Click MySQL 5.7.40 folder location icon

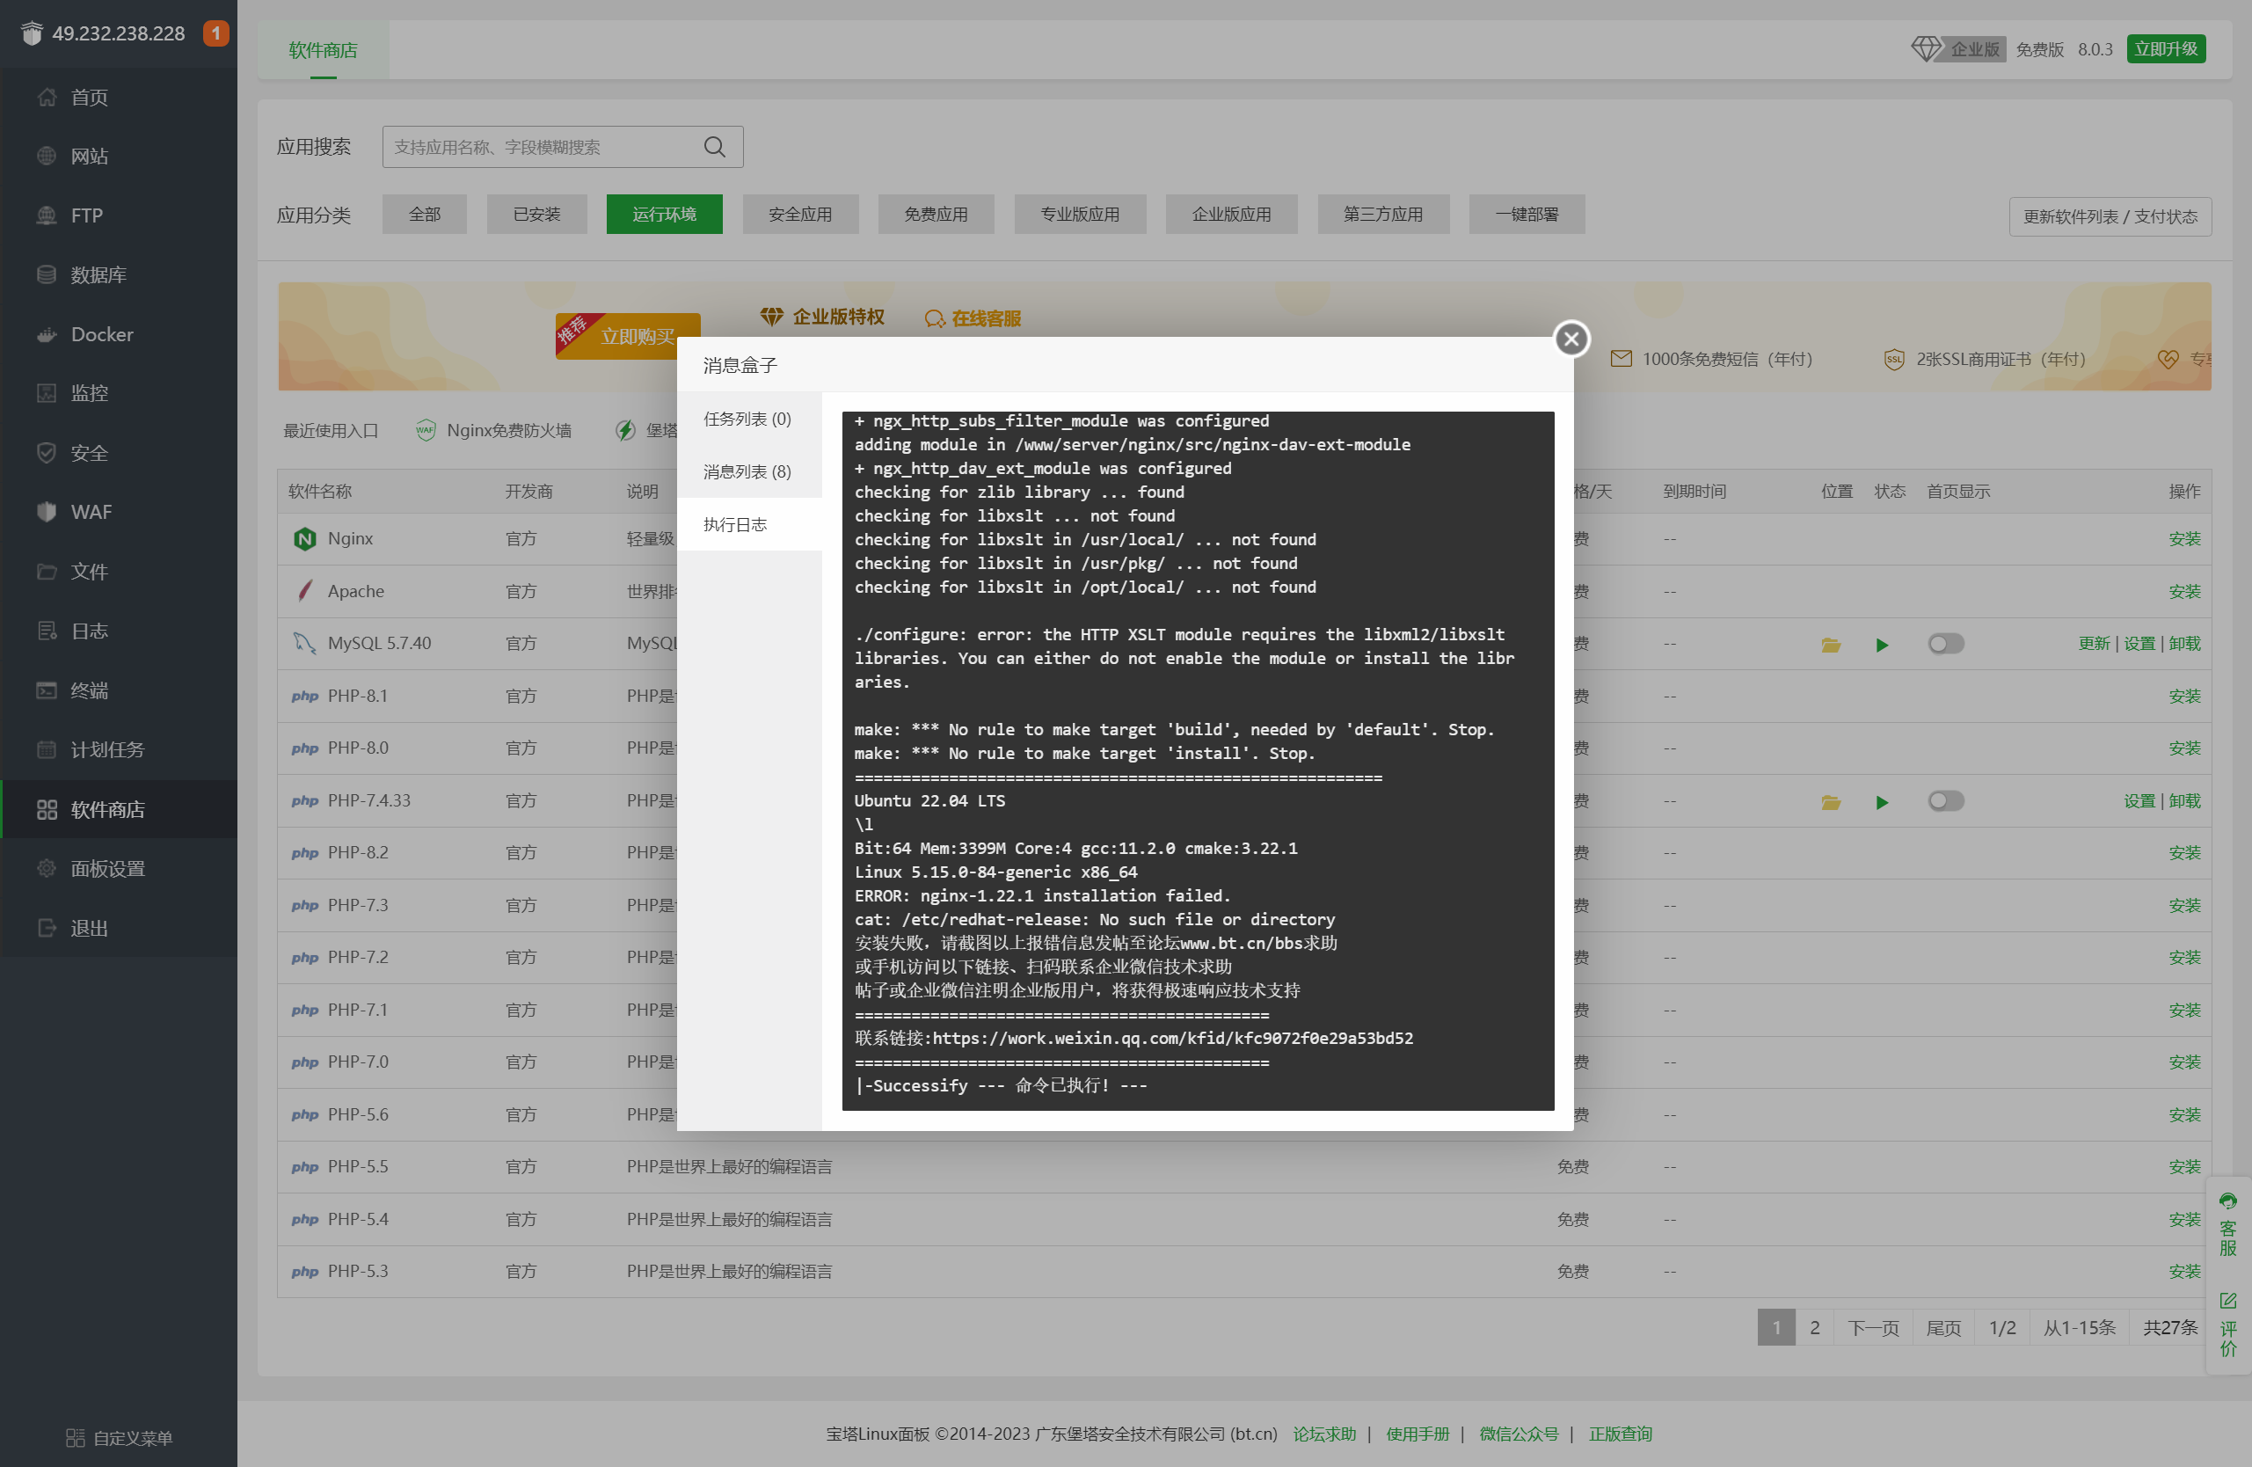(x=1830, y=645)
